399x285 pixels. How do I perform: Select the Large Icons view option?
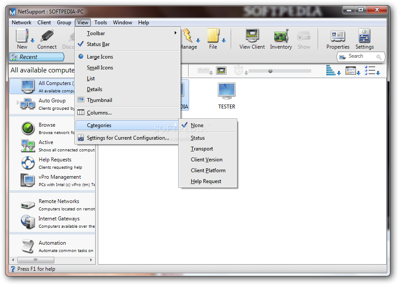(x=127, y=57)
